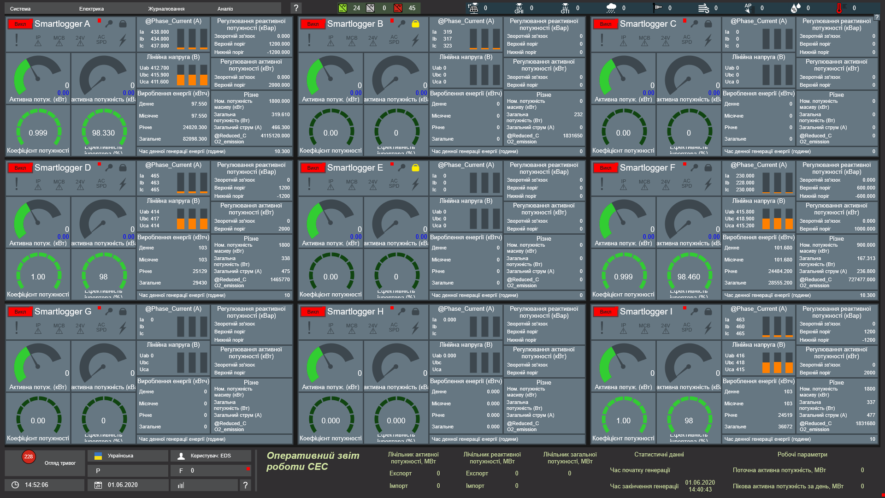Viewport: 885px width, 498px height.
Task: Click the wind direction sock icon
Action: pyautogui.click(x=658, y=8)
